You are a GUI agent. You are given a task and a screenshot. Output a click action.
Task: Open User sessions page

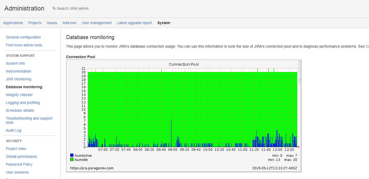tap(17, 172)
